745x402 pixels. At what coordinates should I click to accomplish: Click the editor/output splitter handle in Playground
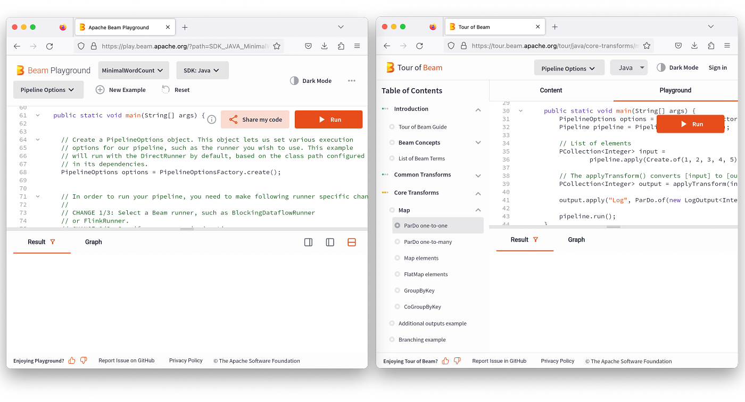(x=187, y=229)
